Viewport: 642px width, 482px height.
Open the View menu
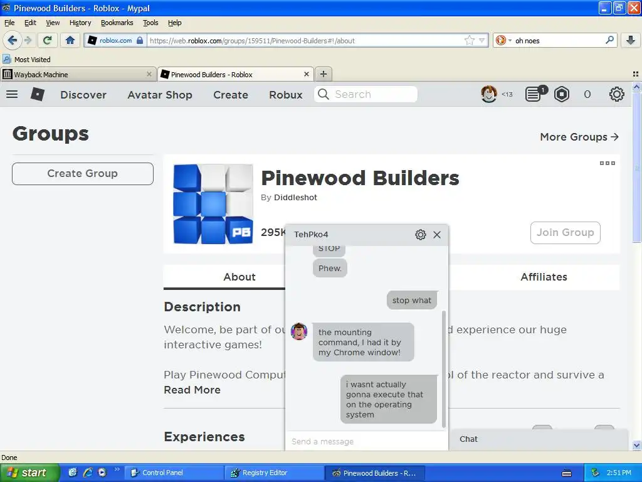53,23
